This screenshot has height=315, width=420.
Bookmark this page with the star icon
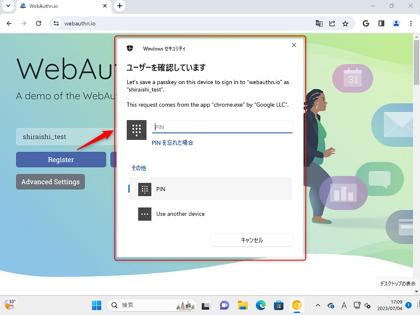(x=345, y=24)
